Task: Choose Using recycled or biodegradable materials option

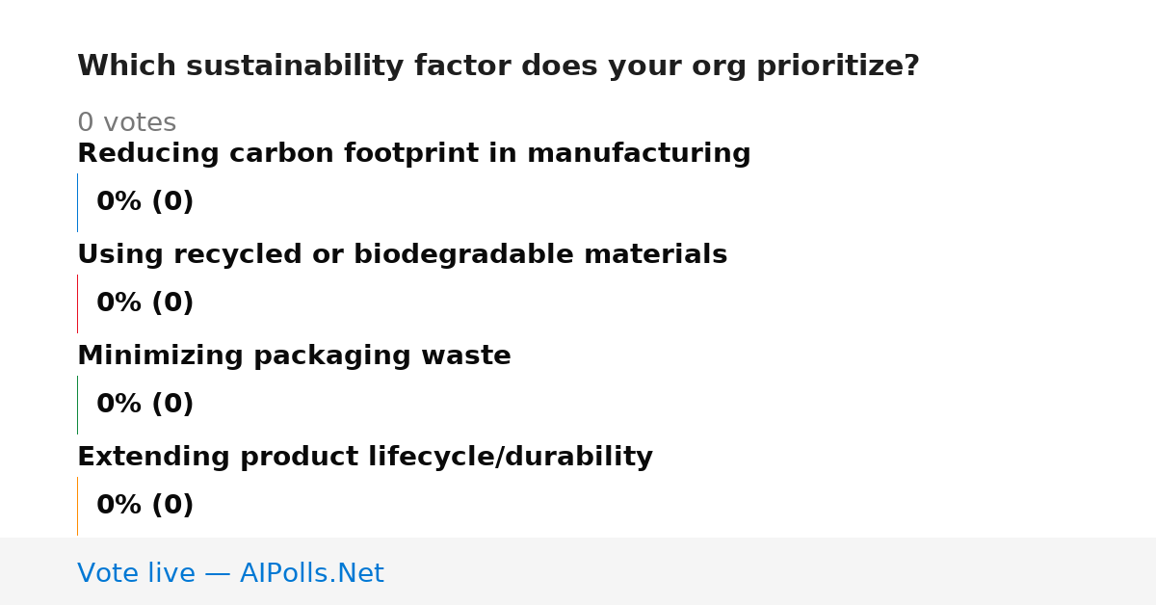Action: (402, 255)
